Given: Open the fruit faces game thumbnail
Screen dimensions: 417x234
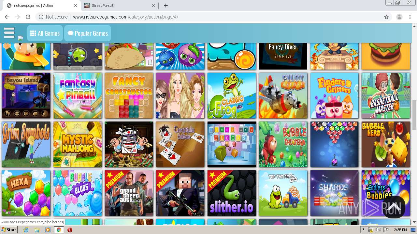Looking at the screenshot, I should (180, 56).
